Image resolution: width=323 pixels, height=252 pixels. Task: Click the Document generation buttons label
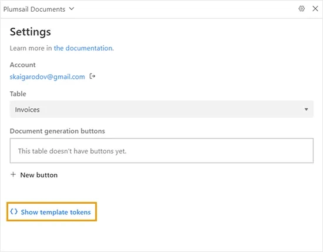point(58,131)
